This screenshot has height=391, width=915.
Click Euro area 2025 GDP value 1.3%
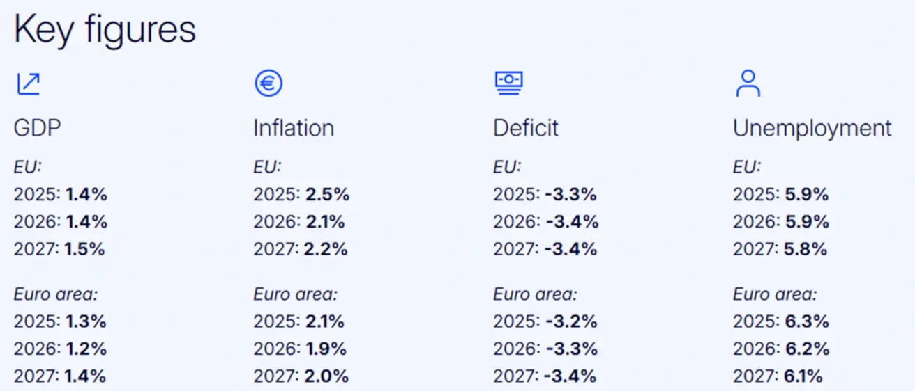click(x=86, y=321)
